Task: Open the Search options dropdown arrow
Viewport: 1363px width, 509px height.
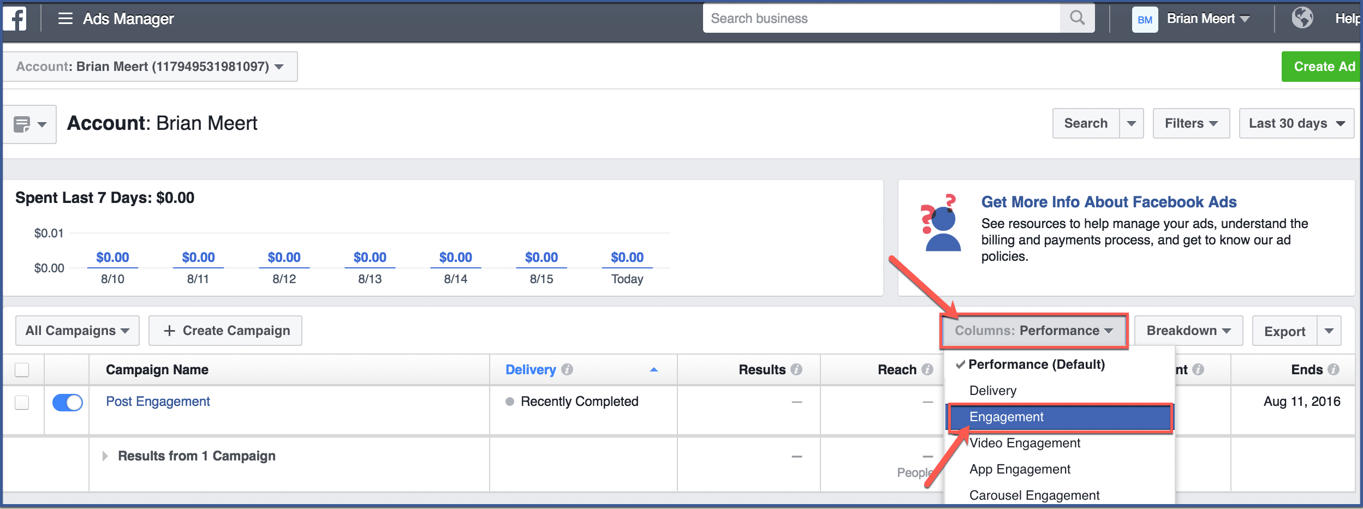Action: click(1132, 123)
